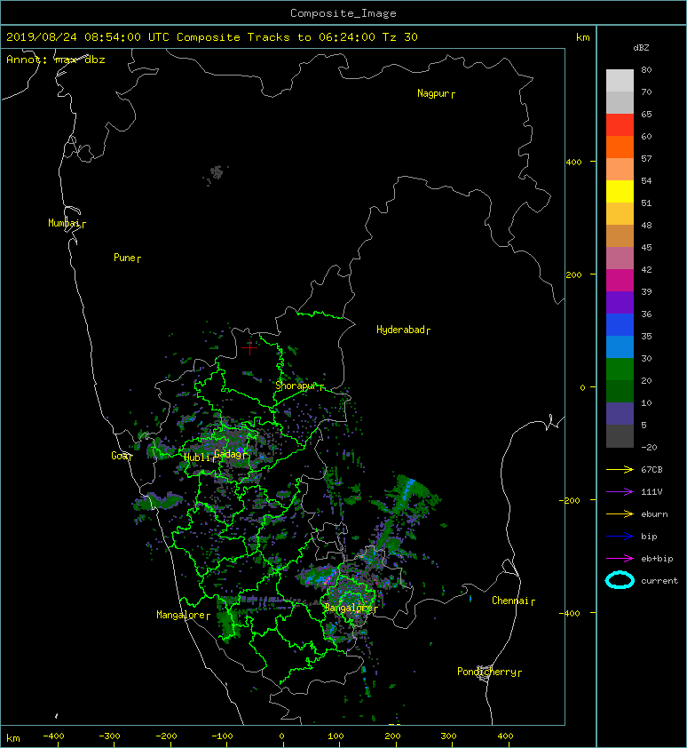The image size is (687, 748).
Task: Select the Chennai city label
Action: tap(513, 601)
